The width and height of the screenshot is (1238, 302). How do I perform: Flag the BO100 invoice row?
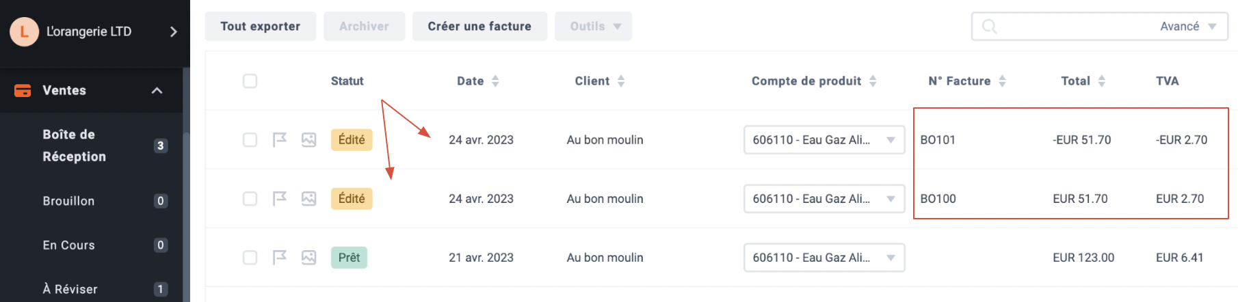pyautogui.click(x=279, y=199)
